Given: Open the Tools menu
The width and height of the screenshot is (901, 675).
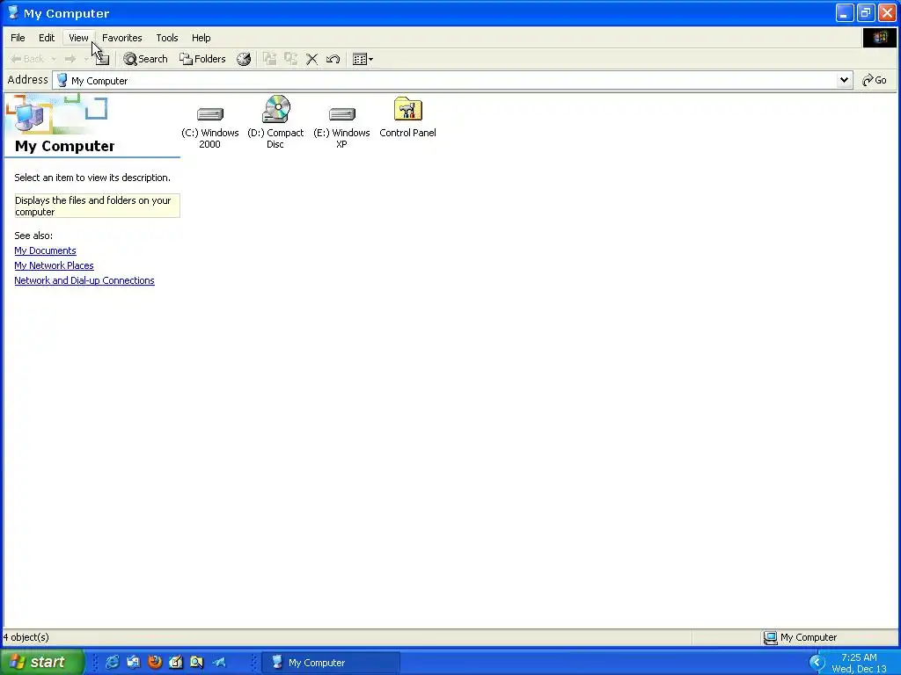Looking at the screenshot, I should 167,38.
